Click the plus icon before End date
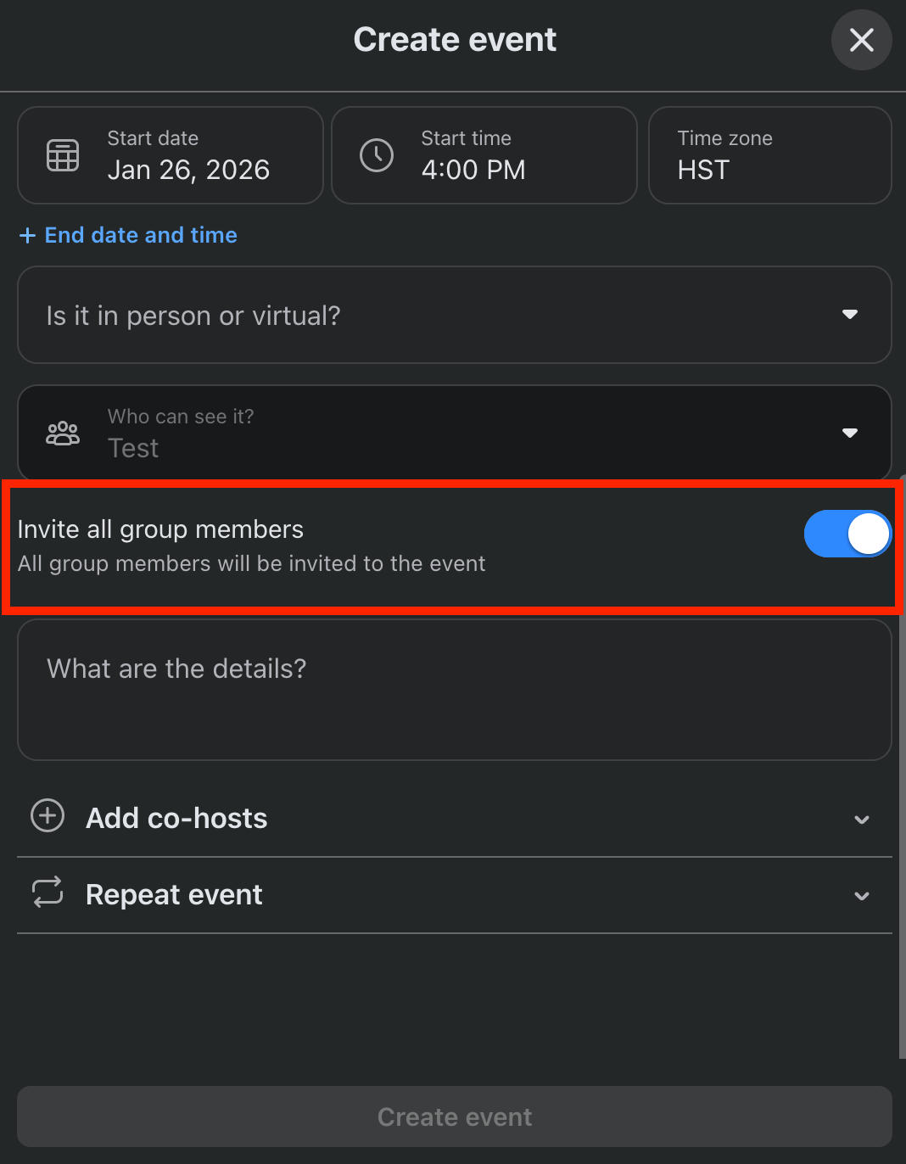 click(27, 235)
